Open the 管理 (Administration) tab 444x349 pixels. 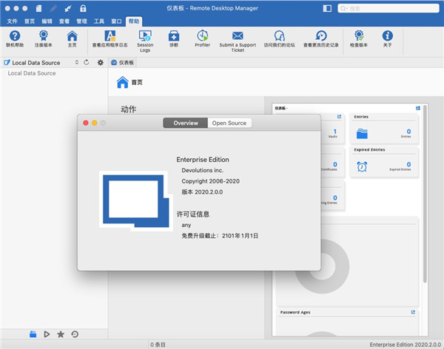click(x=81, y=21)
